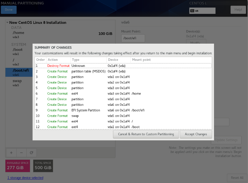The image size is (248, 183).
Task: Select the /boot/efi vda6 partition entry
Action: (x=19, y=72)
